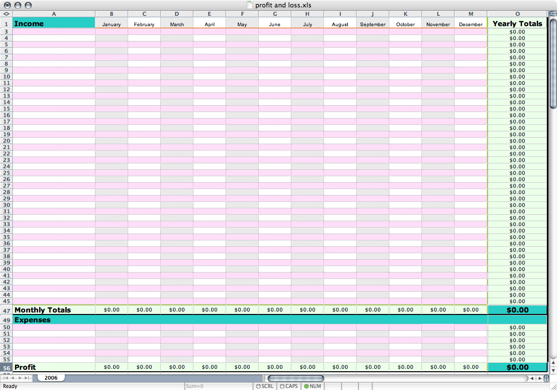
Task: Click the Yearly Totals header cell
Action: tap(517, 23)
